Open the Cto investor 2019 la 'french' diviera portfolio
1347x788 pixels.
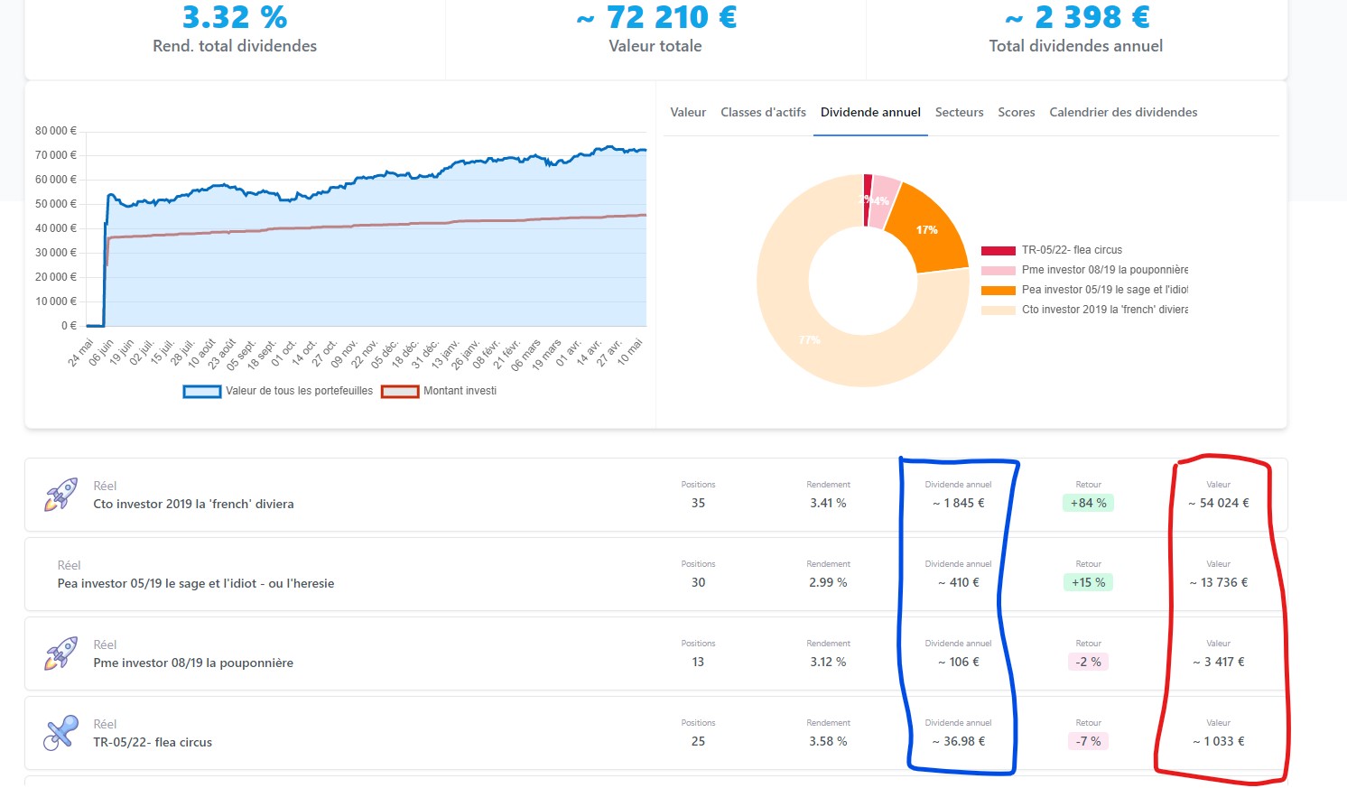click(655, 495)
